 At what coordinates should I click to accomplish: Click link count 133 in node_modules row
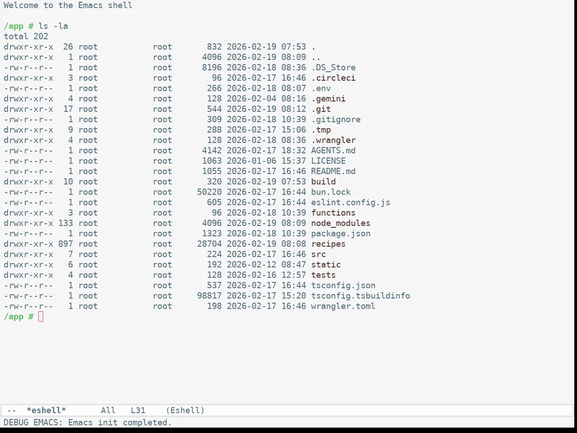66,223
